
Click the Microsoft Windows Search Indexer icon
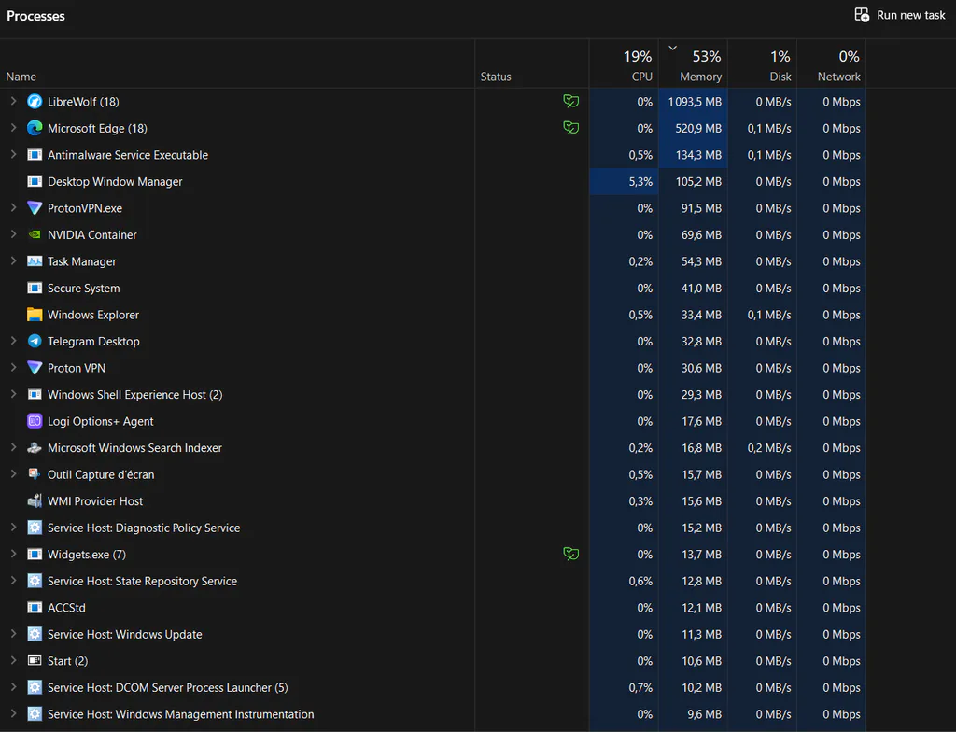35,448
